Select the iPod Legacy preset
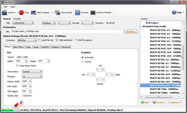Screen dimensions: 187x113 [152, 23]
